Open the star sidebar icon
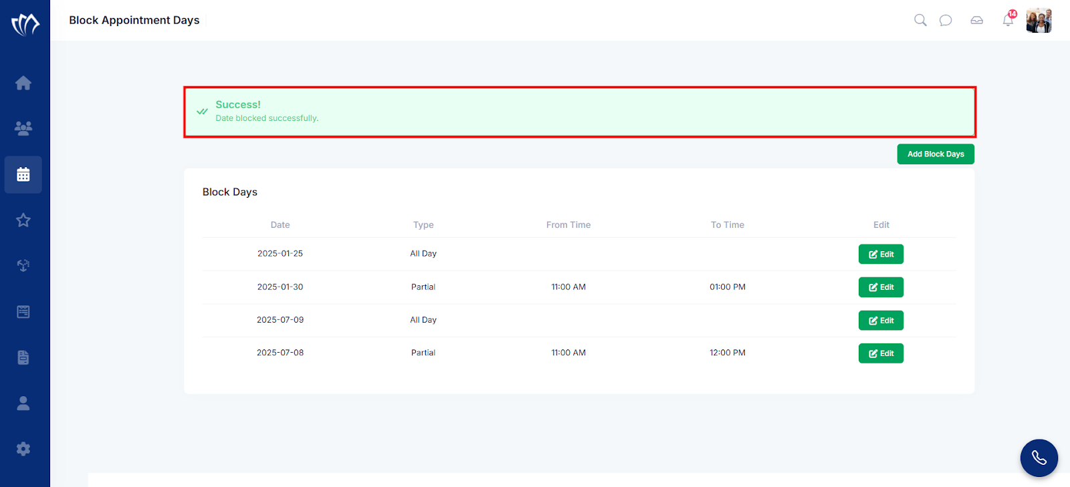The image size is (1070, 487). click(x=23, y=220)
